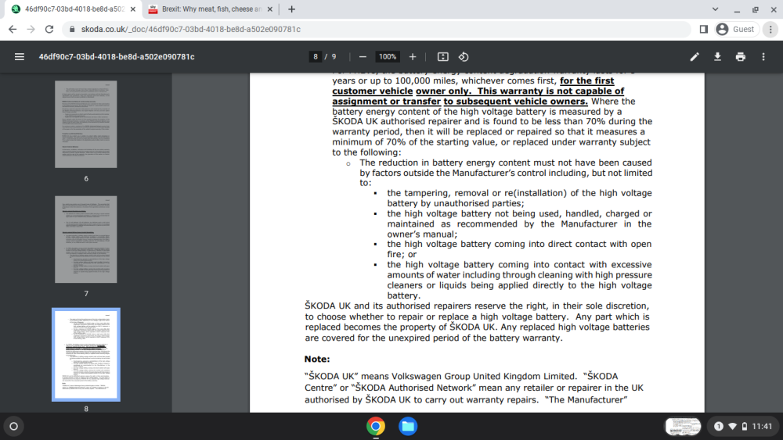
Task: Click the Fit to page icon
Action: [x=443, y=57]
